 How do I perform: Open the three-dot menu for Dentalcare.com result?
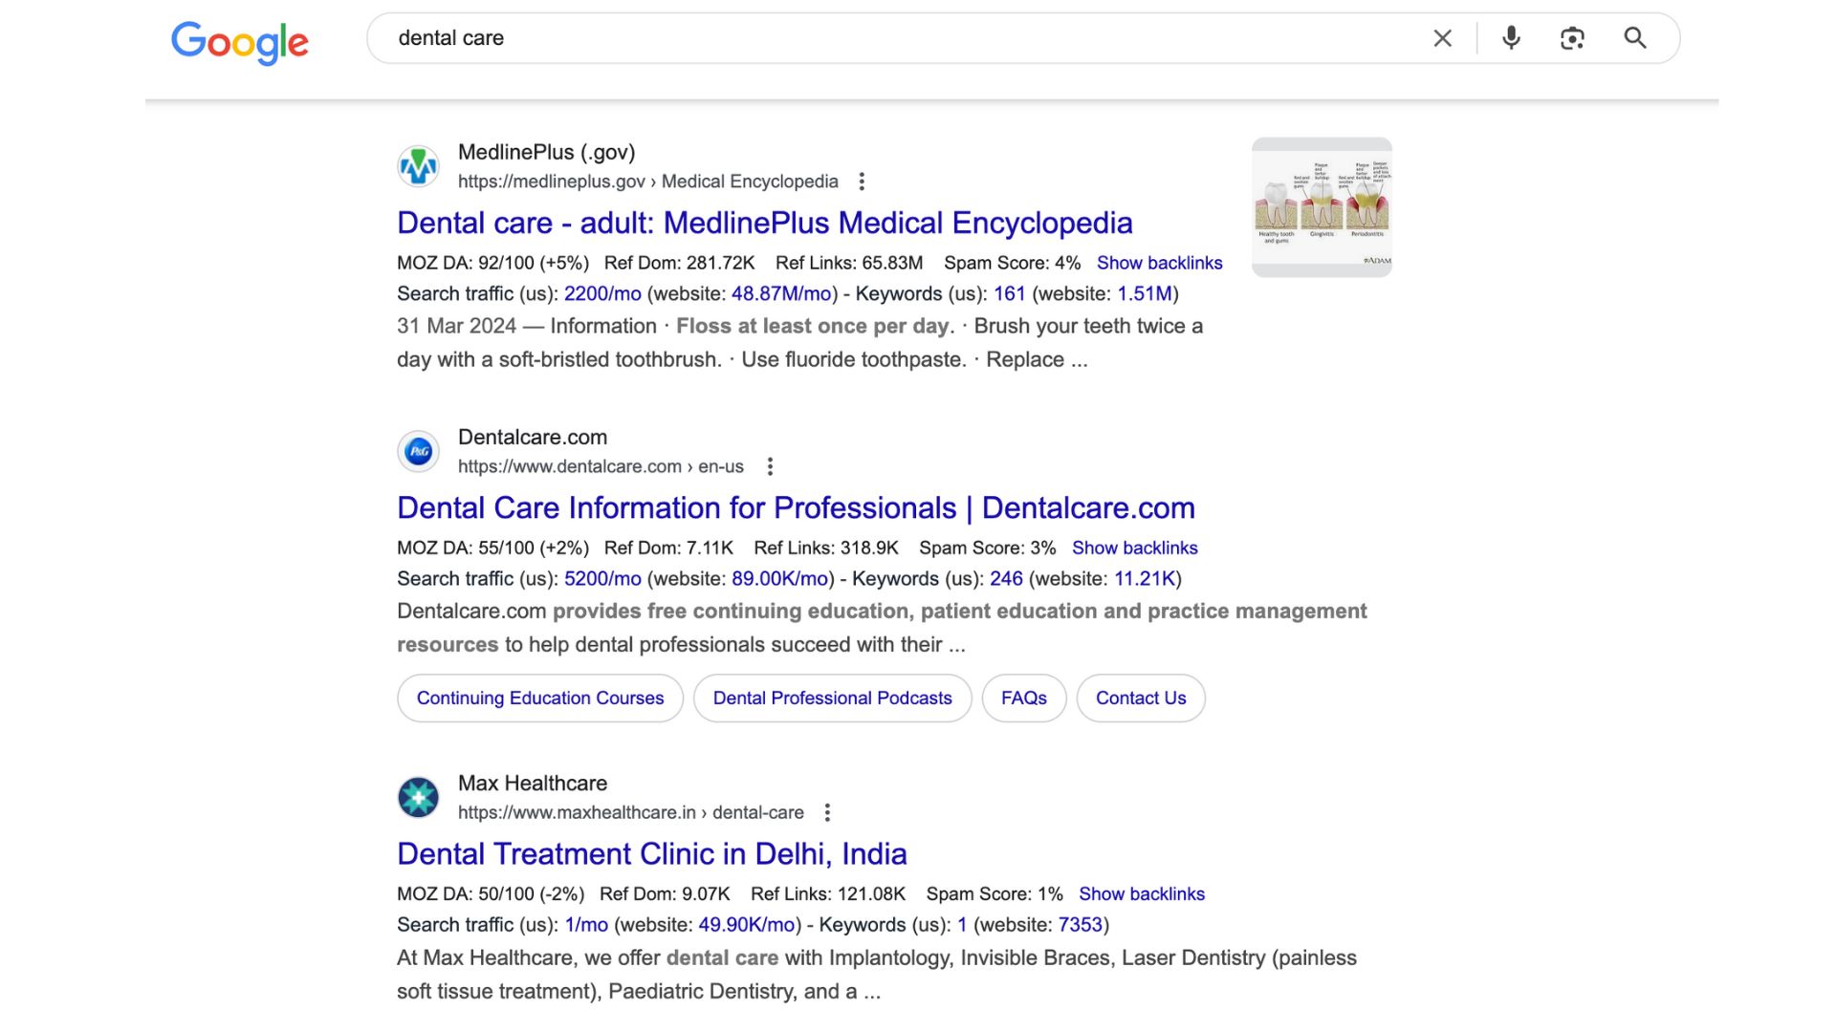point(770,466)
